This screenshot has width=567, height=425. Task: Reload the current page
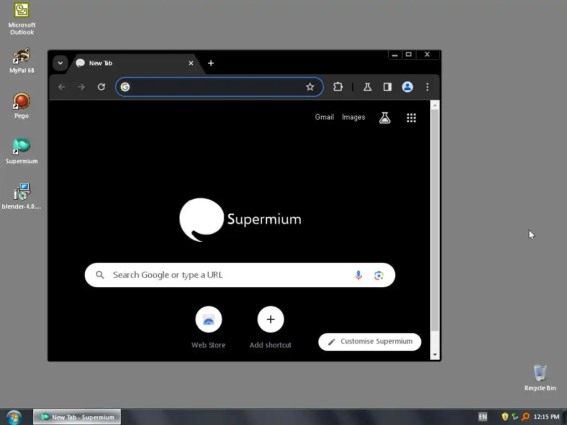pyautogui.click(x=101, y=87)
